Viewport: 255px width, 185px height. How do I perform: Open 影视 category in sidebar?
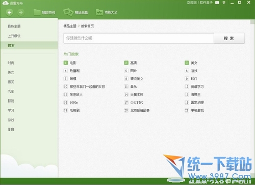coord(11,101)
